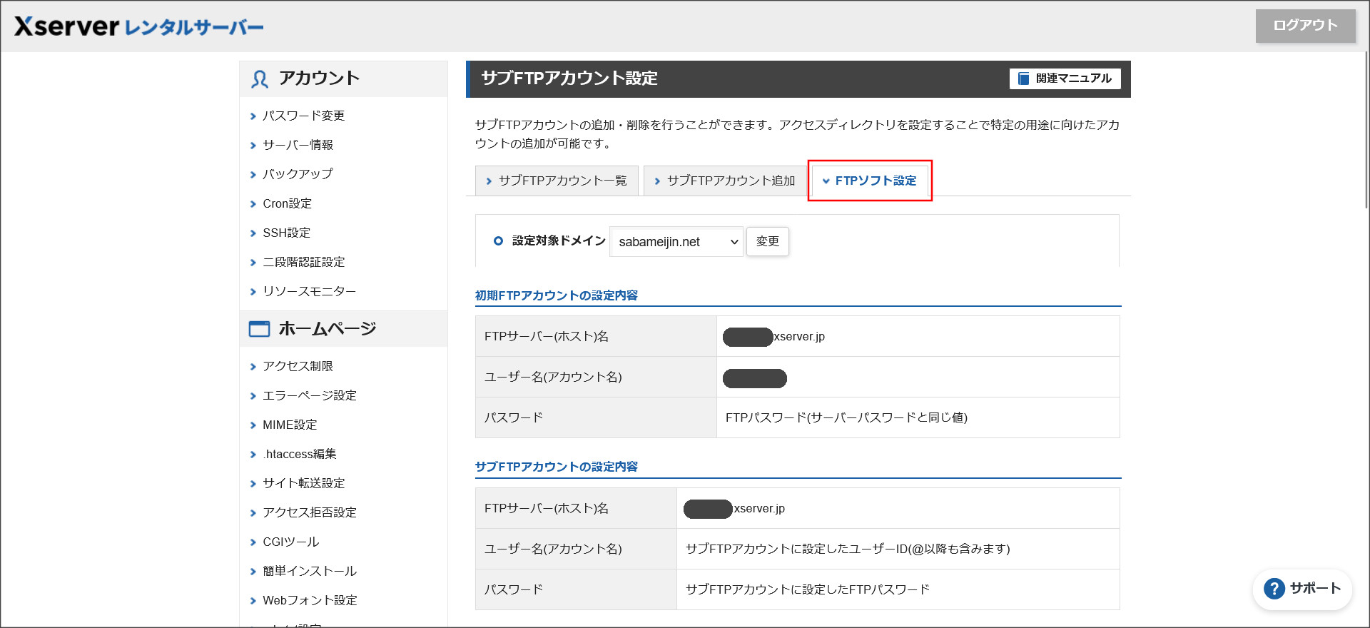
Task: Select the FTPソフト設定 tab
Action: tap(870, 181)
